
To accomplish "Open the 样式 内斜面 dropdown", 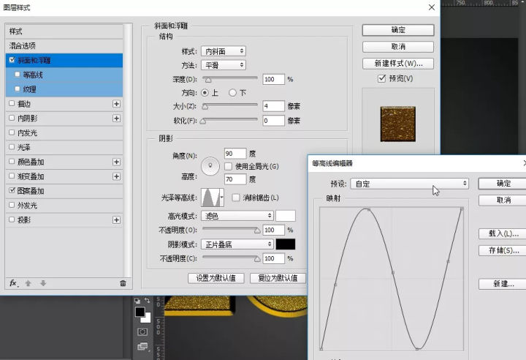I will tap(224, 51).
